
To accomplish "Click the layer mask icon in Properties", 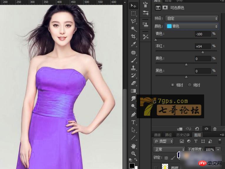I will (165, 7).
